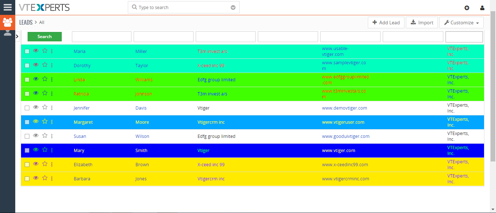Click the company 'Edfg group limited' in Susan row
Image resolution: width=496 pixels, height=213 pixels.
[x=216, y=136]
